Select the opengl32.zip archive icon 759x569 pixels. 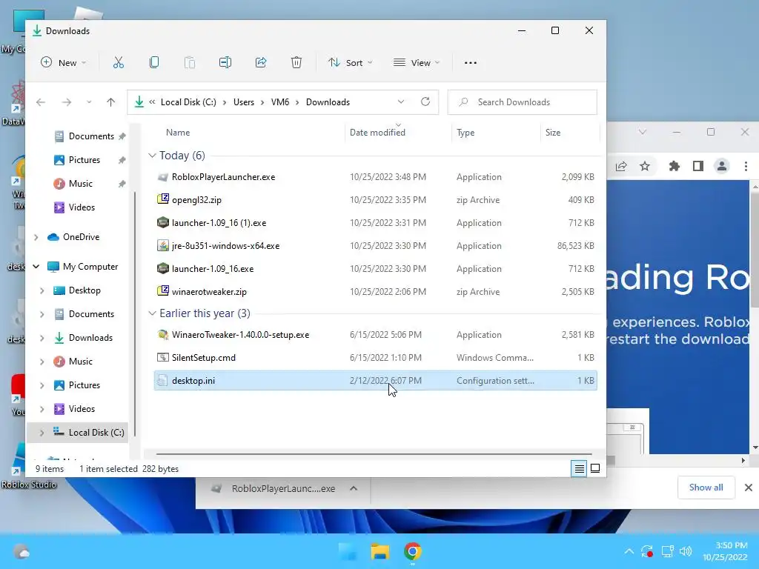(x=163, y=199)
